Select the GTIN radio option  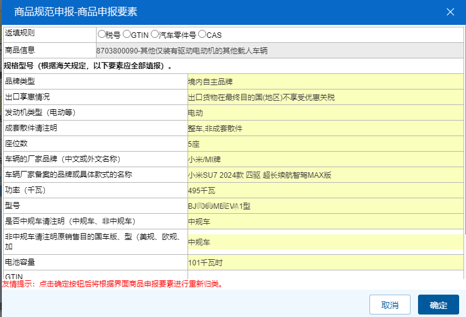pos(126,35)
